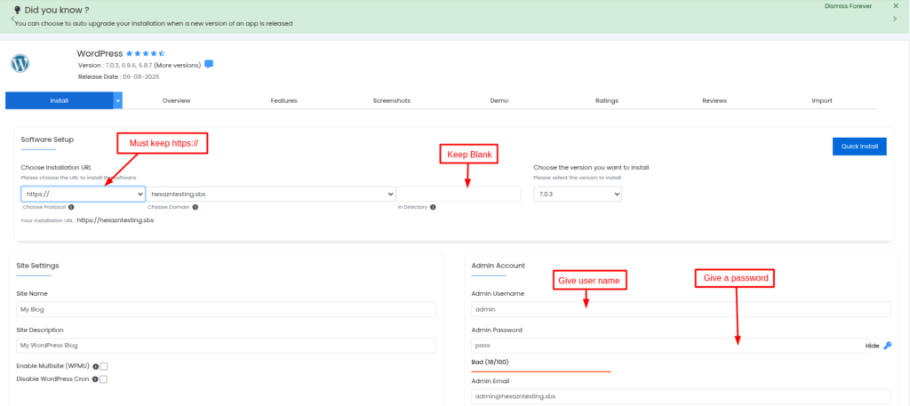Click the WordPress title text

tap(100, 53)
